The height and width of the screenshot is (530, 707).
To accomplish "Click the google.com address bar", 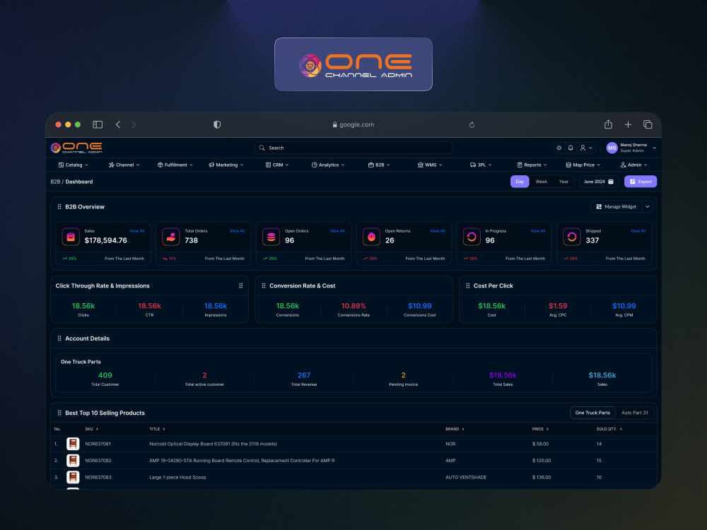I will point(353,124).
